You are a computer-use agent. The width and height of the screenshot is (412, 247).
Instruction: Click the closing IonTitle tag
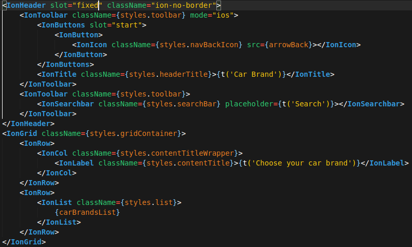(x=311, y=74)
